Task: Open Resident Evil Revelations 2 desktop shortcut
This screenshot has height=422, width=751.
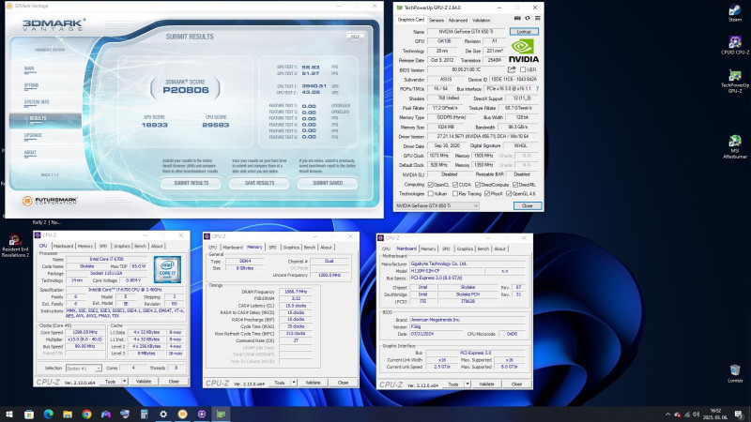Action: point(15,246)
